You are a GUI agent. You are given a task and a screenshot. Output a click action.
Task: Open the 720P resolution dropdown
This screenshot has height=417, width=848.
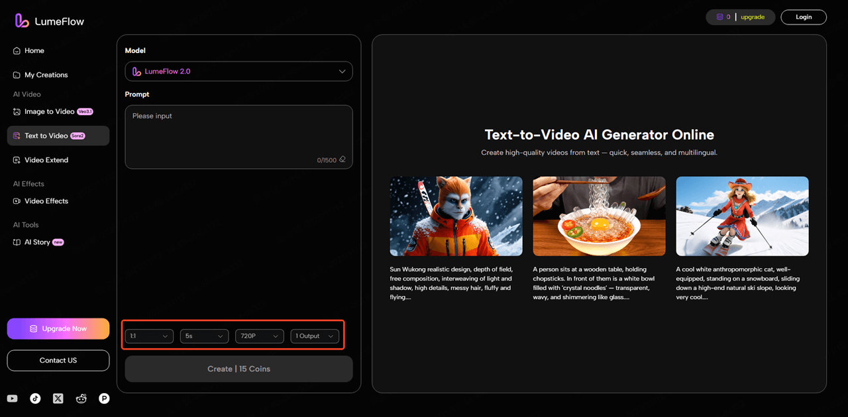pyautogui.click(x=259, y=336)
